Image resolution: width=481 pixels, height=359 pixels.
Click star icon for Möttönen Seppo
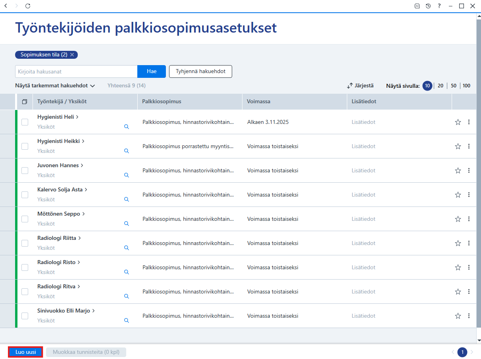[x=458, y=219]
